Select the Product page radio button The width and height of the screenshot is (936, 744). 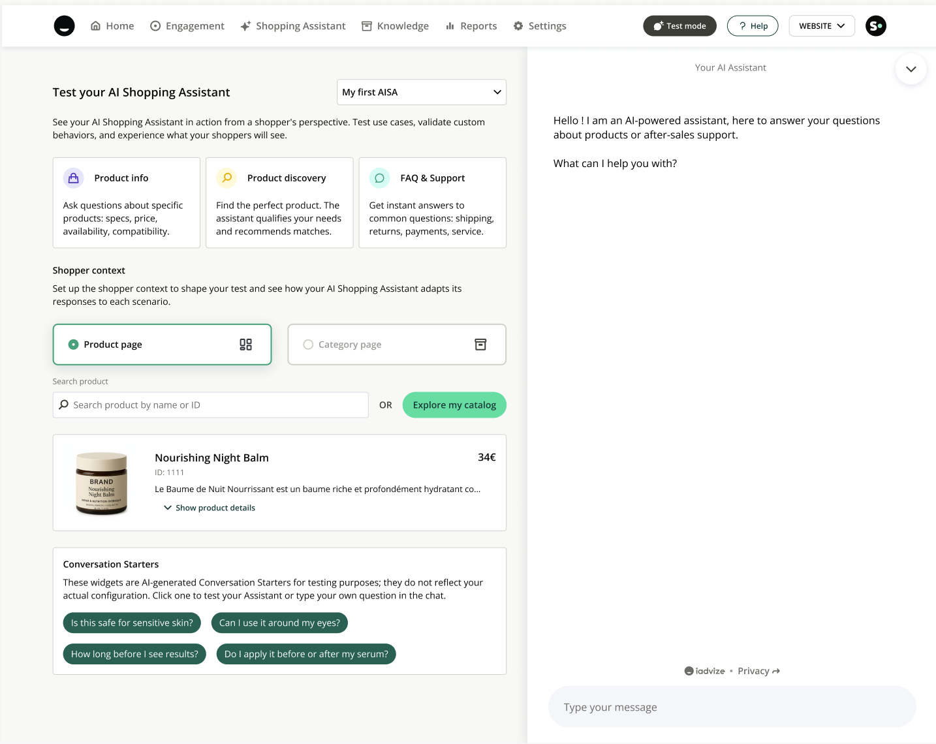coord(74,345)
